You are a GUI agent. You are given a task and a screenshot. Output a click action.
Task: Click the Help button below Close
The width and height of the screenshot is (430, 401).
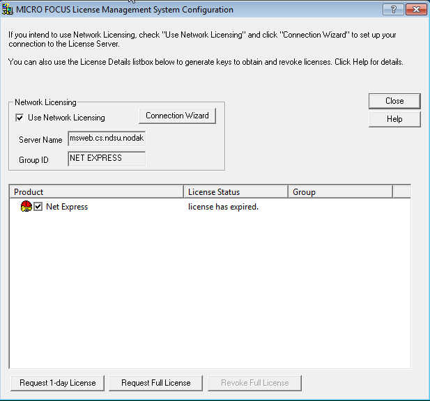394,119
